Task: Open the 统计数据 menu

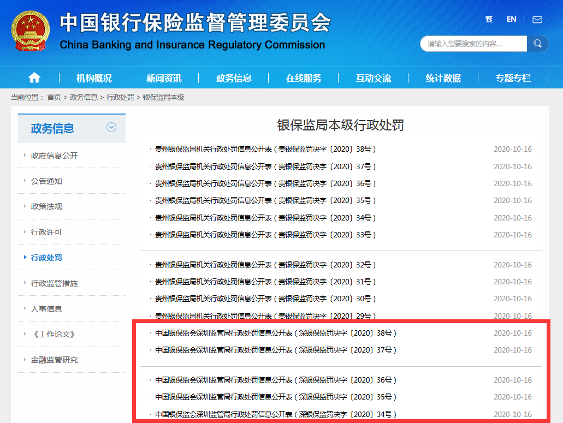Action: [x=443, y=78]
